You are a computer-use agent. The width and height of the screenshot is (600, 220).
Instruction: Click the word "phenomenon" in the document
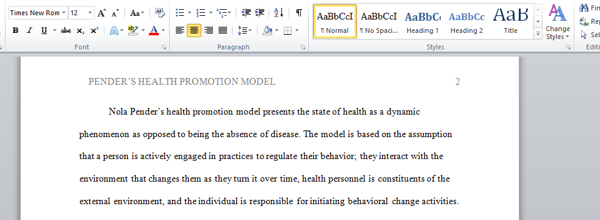pyautogui.click(x=104, y=135)
